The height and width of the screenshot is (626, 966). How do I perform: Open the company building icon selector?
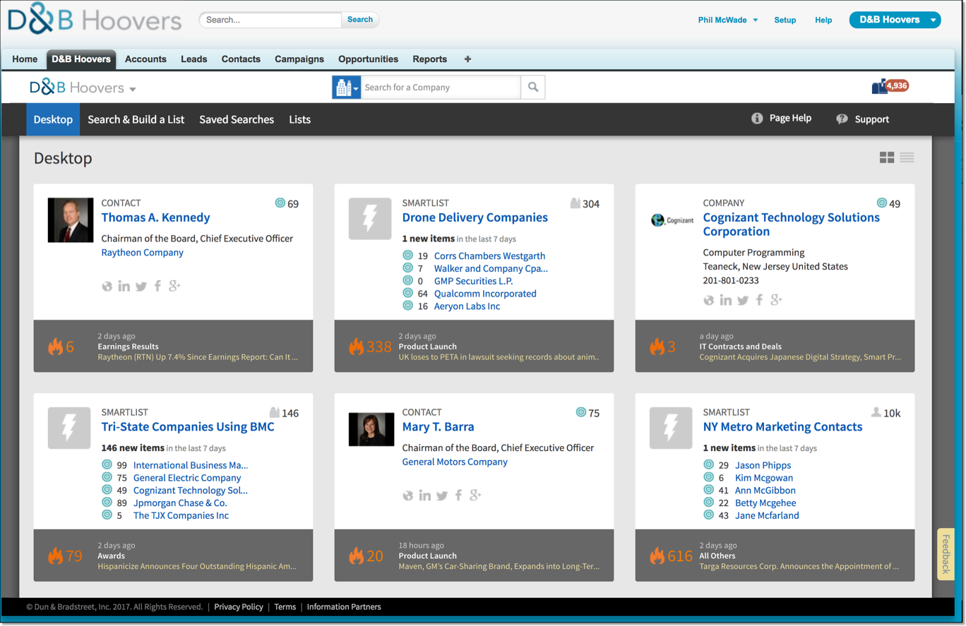(346, 88)
